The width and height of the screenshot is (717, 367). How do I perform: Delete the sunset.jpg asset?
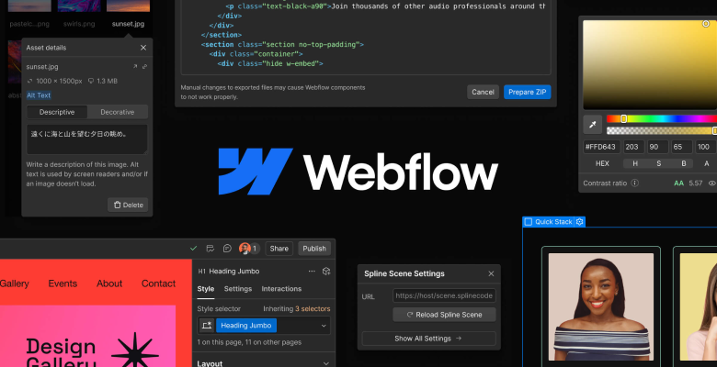[x=128, y=205]
